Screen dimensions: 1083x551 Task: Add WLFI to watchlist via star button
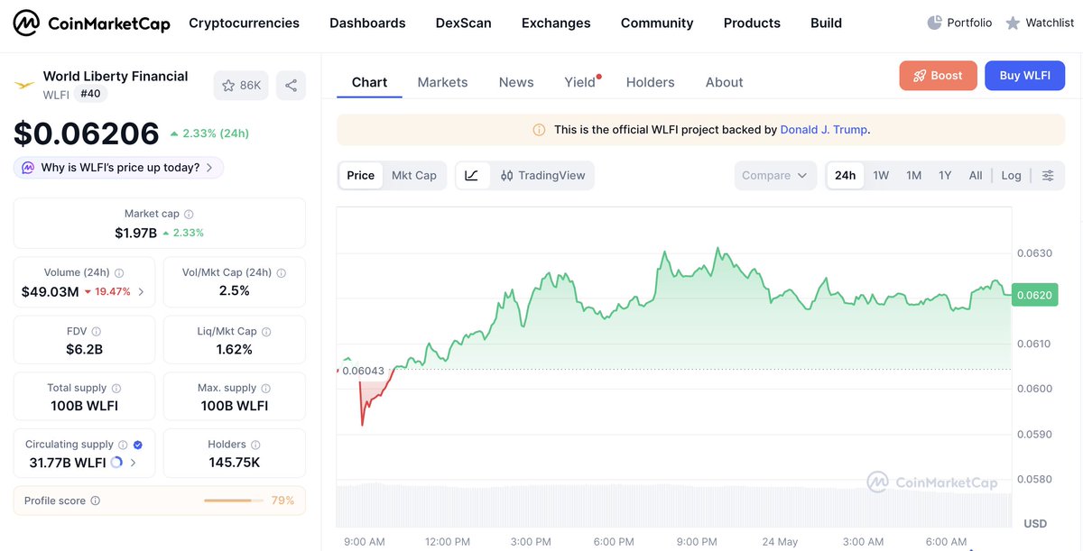(x=241, y=86)
